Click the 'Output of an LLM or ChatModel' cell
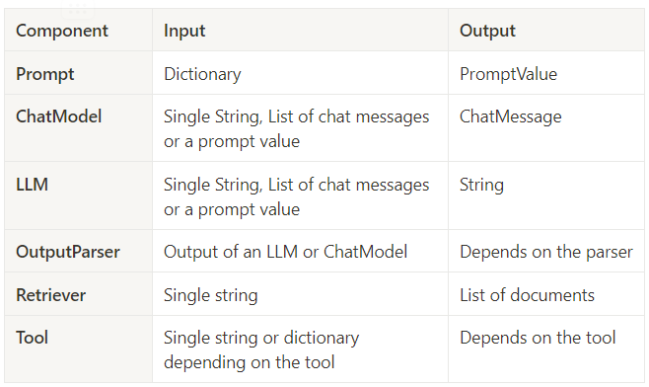The height and width of the screenshot is (387, 649). click(300, 251)
